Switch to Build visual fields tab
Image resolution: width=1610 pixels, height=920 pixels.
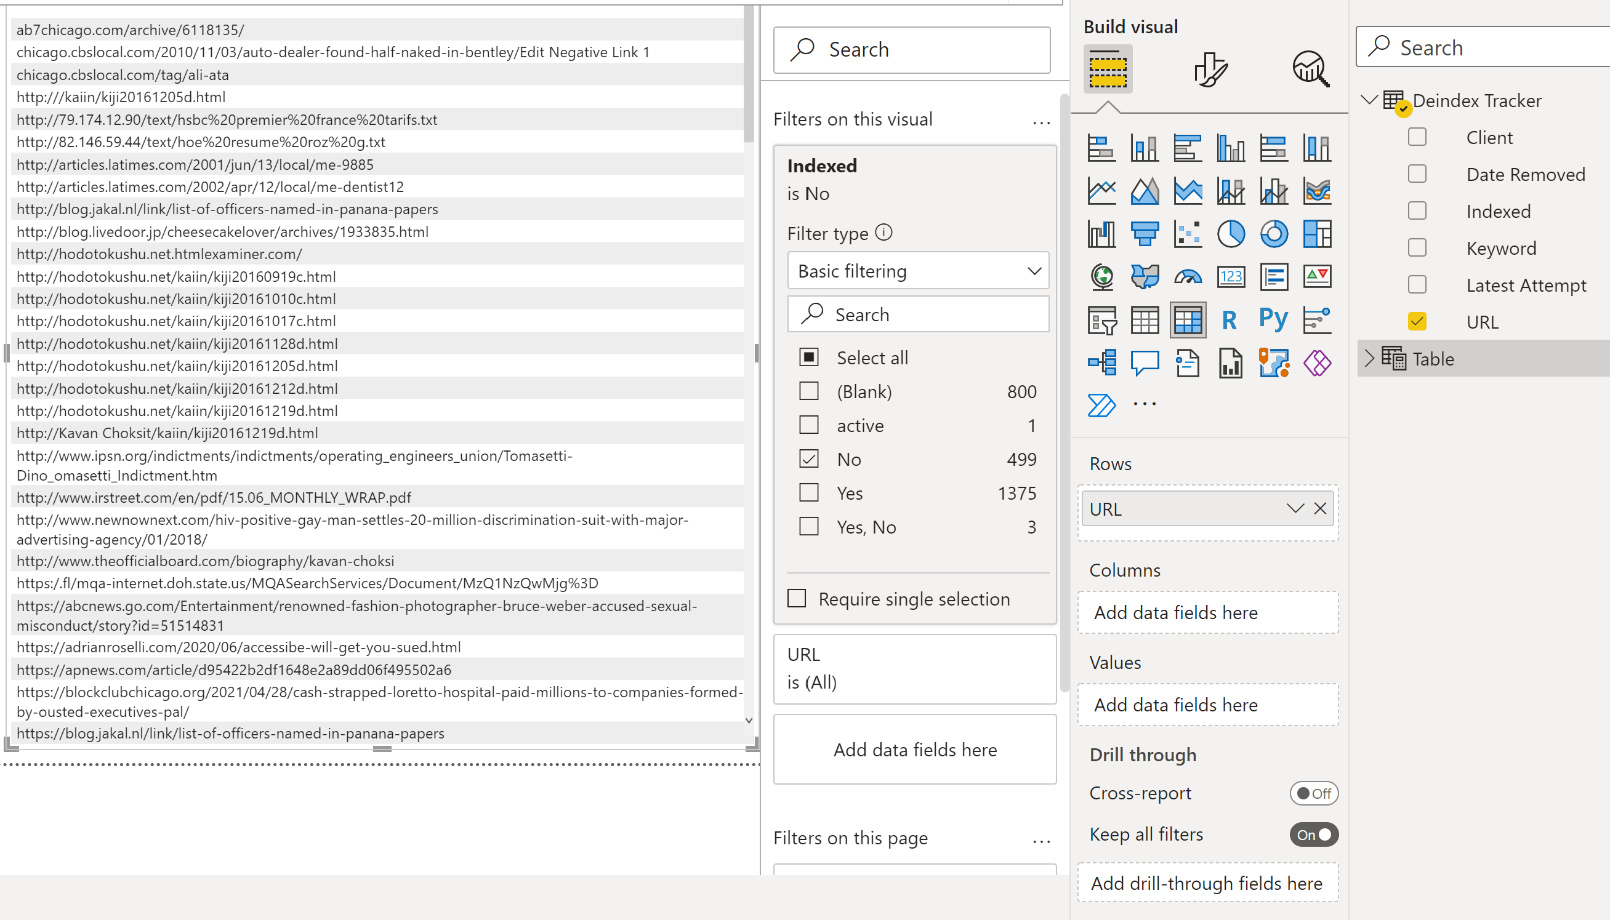coord(1108,69)
